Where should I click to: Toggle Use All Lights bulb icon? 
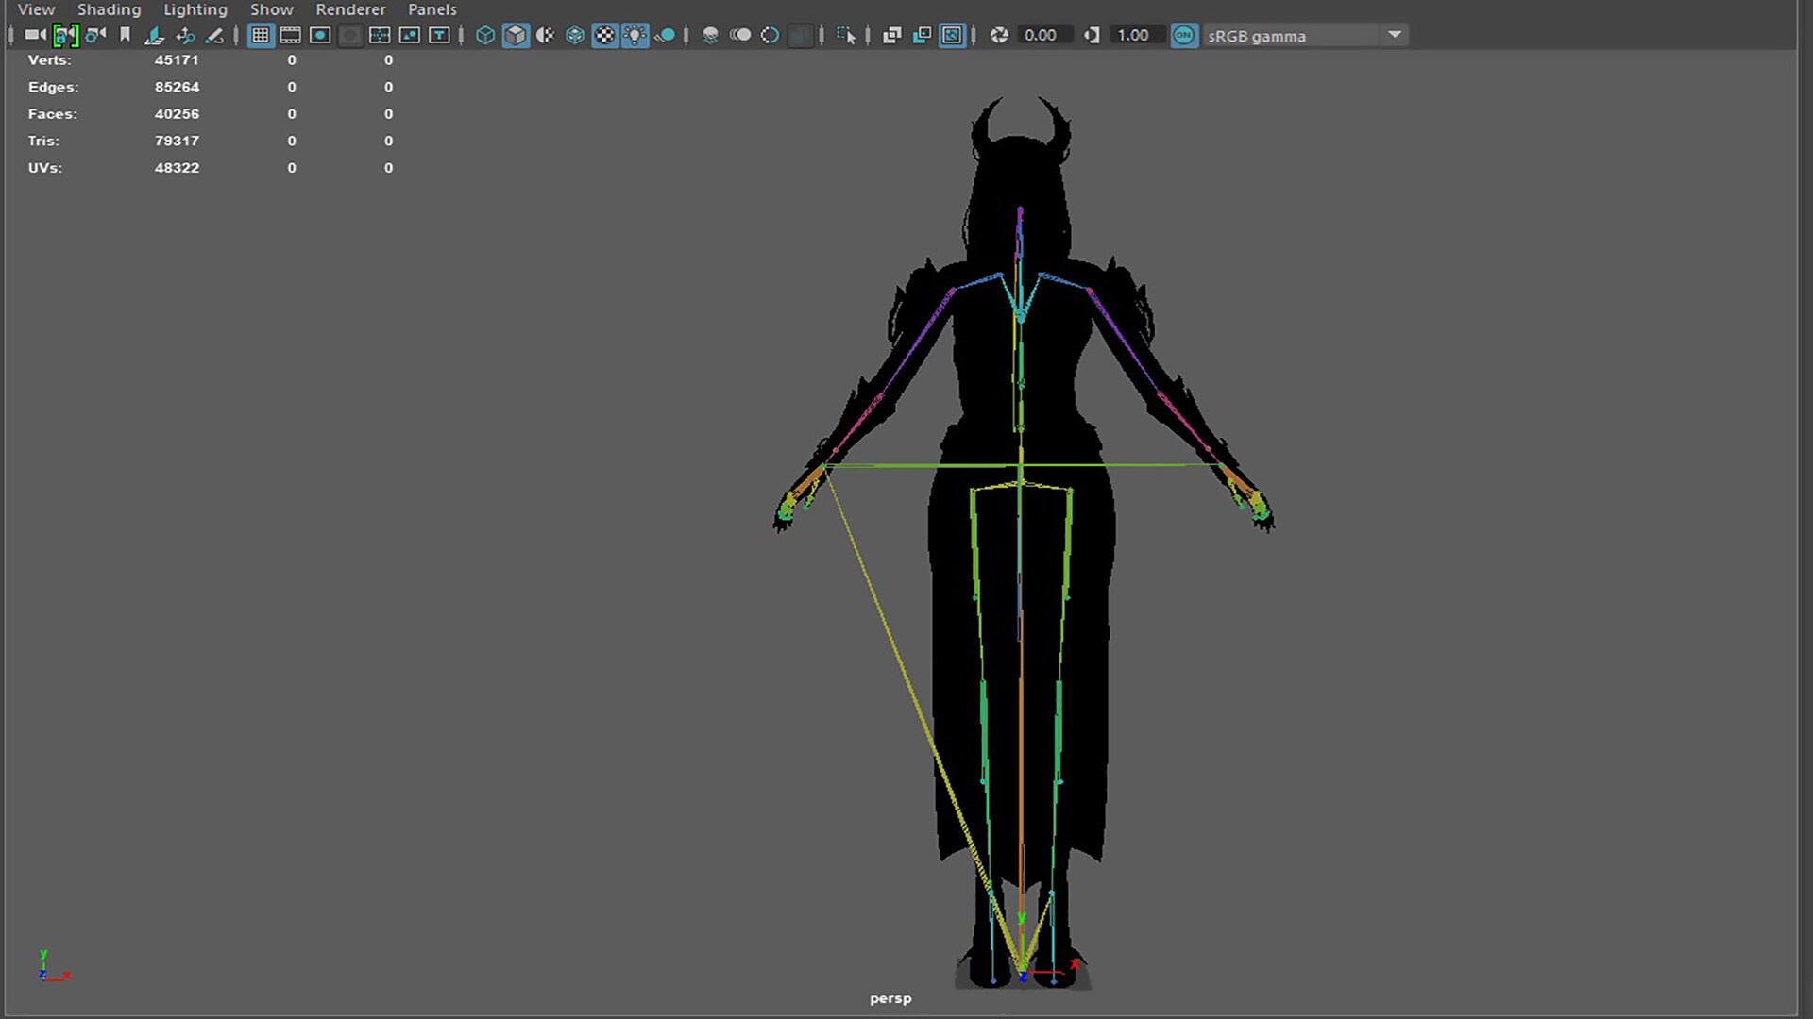click(635, 35)
